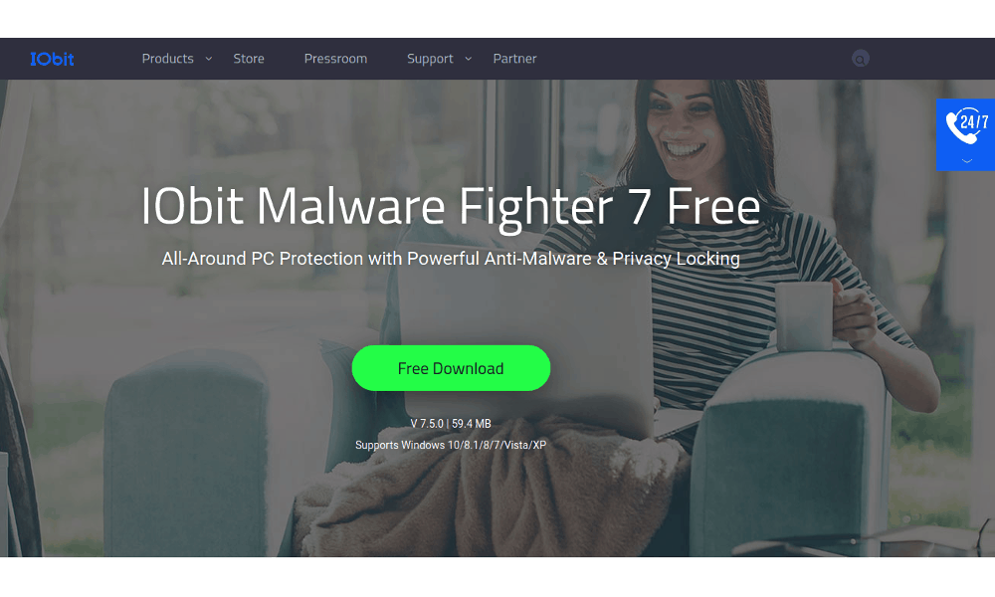Expand the Products dropdown arrow

coord(208,59)
